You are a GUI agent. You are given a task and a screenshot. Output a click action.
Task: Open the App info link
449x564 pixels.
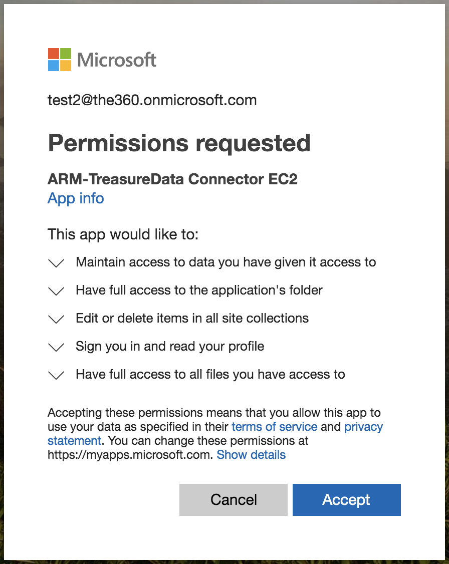(x=76, y=198)
